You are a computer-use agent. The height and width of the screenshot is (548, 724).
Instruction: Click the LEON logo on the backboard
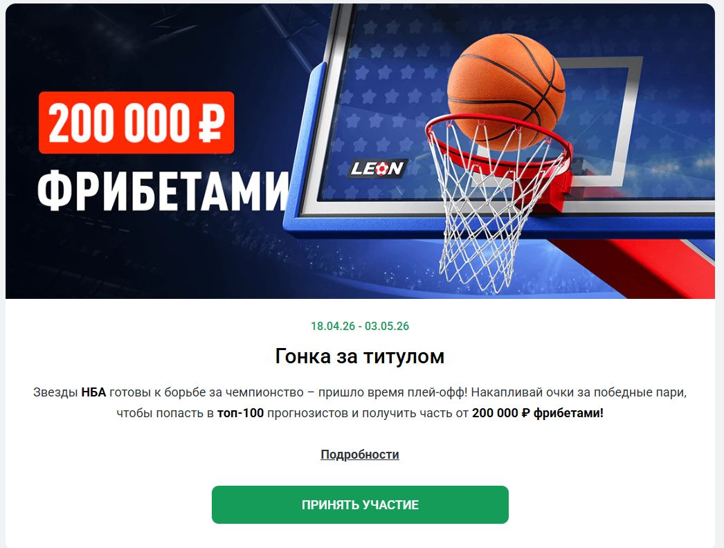coord(377,169)
